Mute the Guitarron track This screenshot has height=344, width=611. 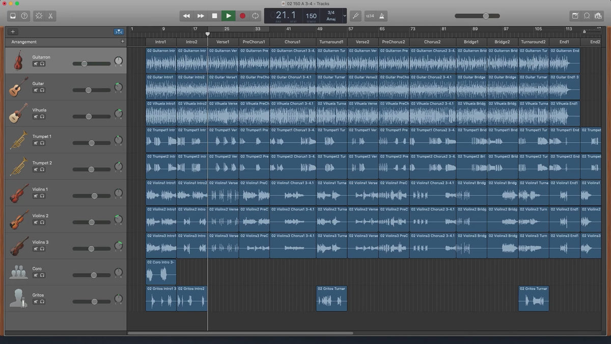pos(36,64)
